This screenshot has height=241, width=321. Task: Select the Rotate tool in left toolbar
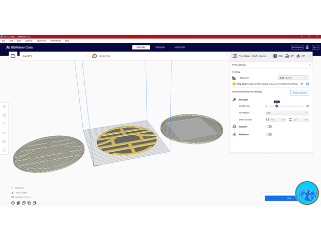[x=5, y=124]
